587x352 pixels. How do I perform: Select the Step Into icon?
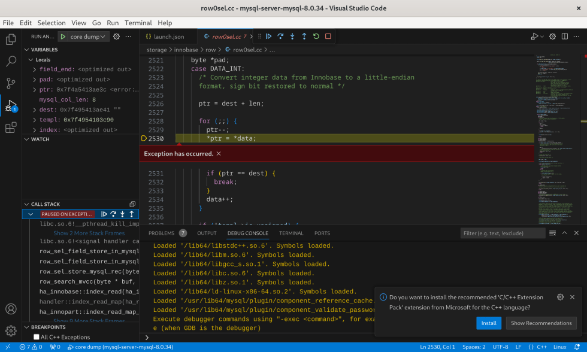(292, 36)
